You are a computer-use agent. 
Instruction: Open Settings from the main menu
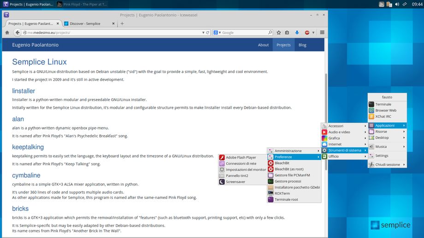pyautogui.click(x=382, y=156)
